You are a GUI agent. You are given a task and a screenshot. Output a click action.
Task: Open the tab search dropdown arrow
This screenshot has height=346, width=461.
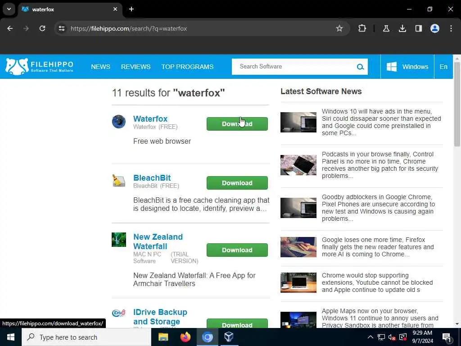[x=9, y=9]
